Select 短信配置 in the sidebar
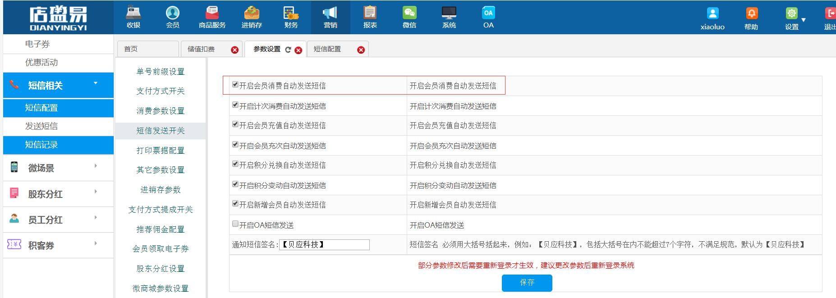The width and height of the screenshot is (836, 298). [x=58, y=108]
